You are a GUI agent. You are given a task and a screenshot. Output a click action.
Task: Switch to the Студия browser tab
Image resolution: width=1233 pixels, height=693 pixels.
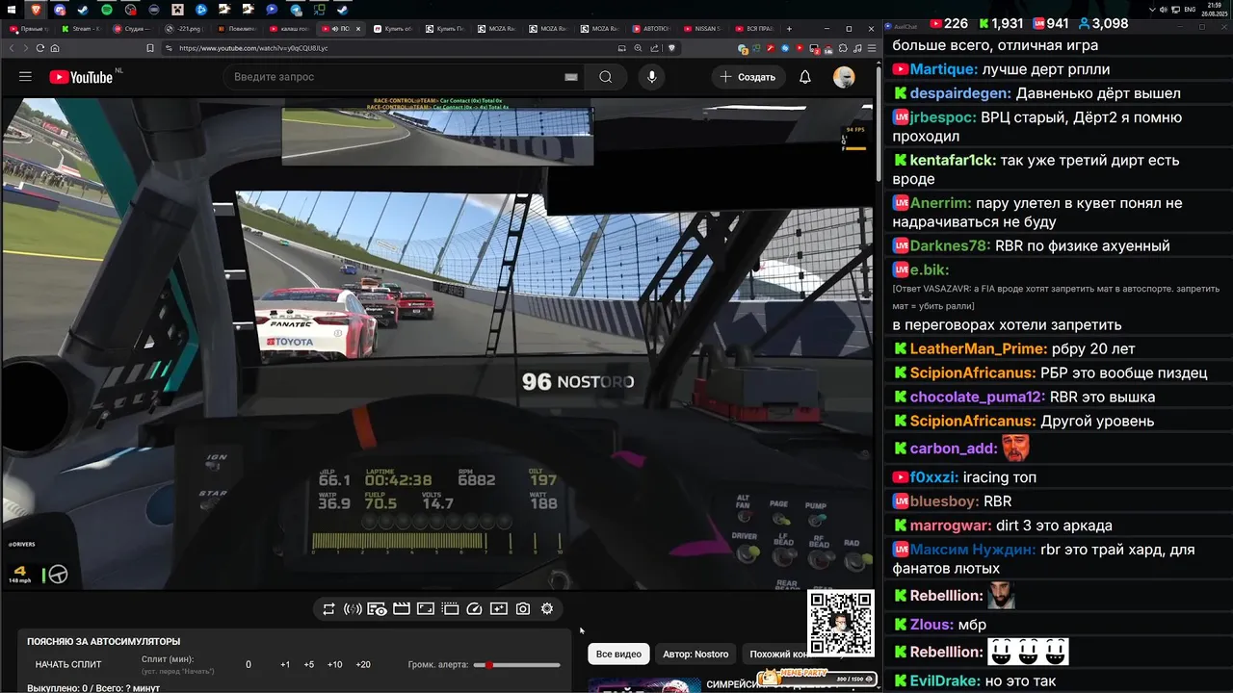(x=133, y=29)
